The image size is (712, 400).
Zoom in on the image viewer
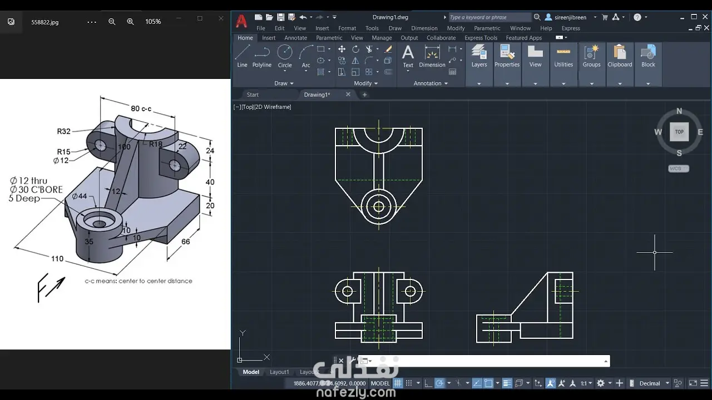pyautogui.click(x=130, y=22)
